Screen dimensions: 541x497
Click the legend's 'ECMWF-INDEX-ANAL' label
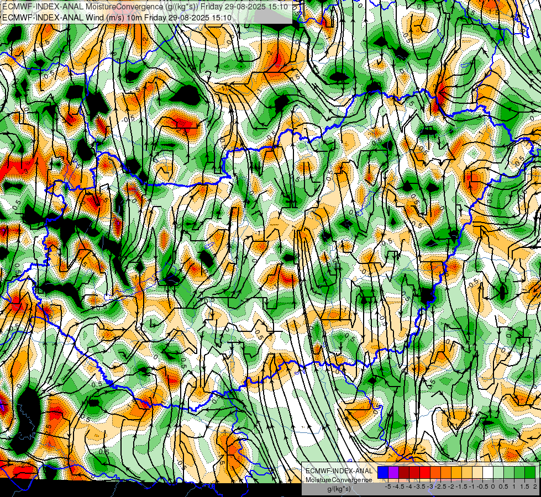coord(339,471)
